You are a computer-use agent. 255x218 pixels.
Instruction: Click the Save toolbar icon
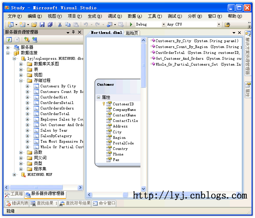tap(42, 25)
